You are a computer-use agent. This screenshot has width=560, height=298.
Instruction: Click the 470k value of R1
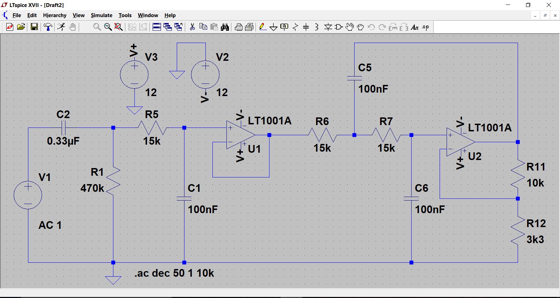tap(92, 188)
